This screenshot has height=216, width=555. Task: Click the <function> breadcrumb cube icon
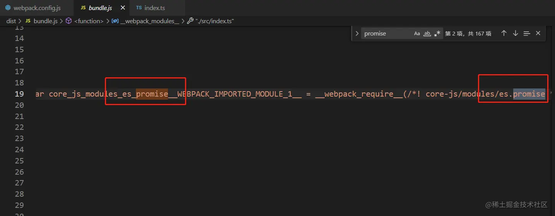(x=69, y=21)
